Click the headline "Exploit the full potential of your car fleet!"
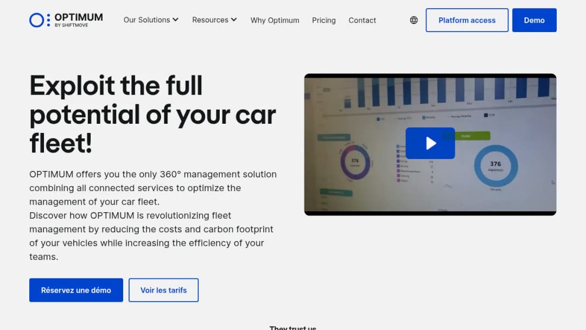Screen dimensions: 586x330 (x=153, y=114)
